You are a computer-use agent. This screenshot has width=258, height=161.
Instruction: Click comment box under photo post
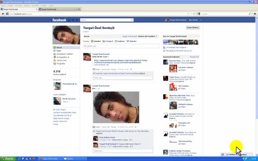coord(123,151)
